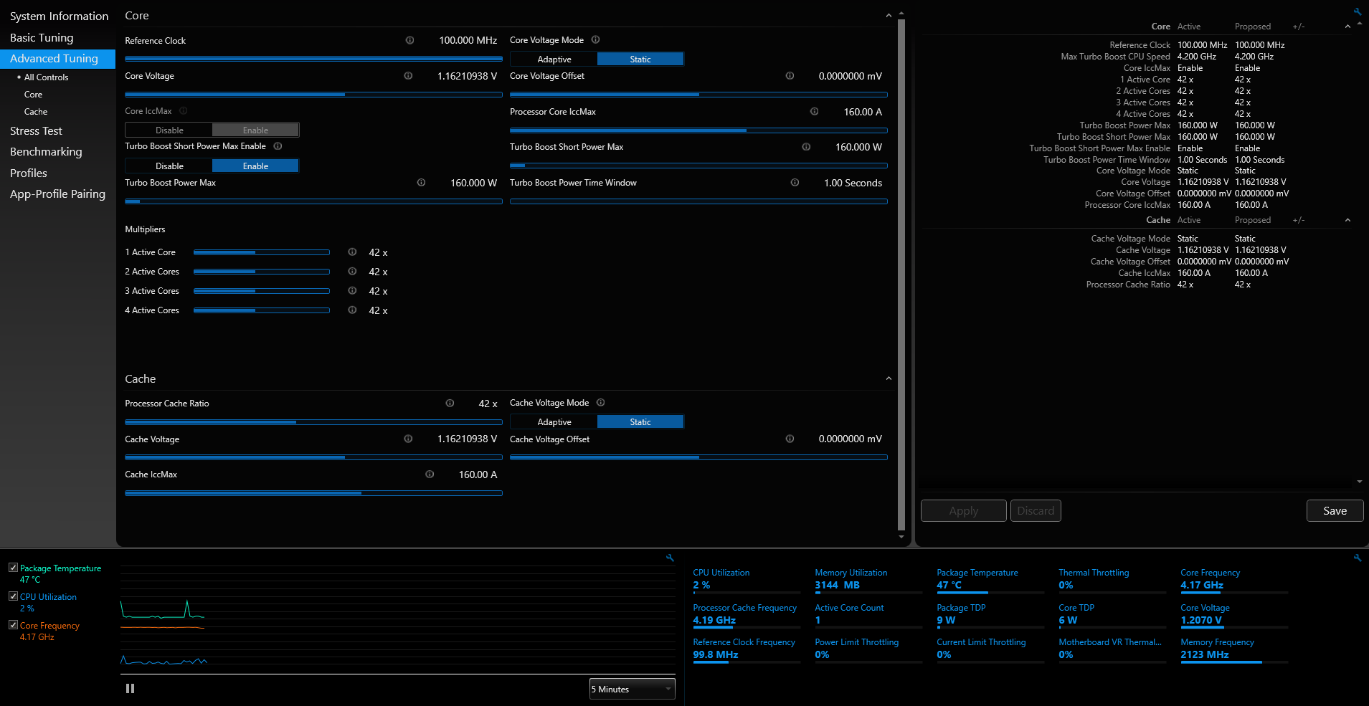
Task: Open Benchmarking page
Action: tap(46, 151)
